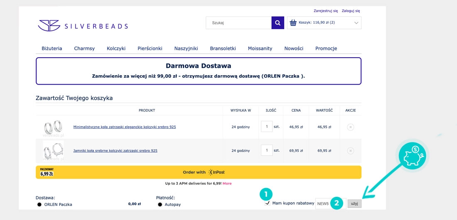
Task: Click the magnifying glass search button
Action: coord(278,23)
